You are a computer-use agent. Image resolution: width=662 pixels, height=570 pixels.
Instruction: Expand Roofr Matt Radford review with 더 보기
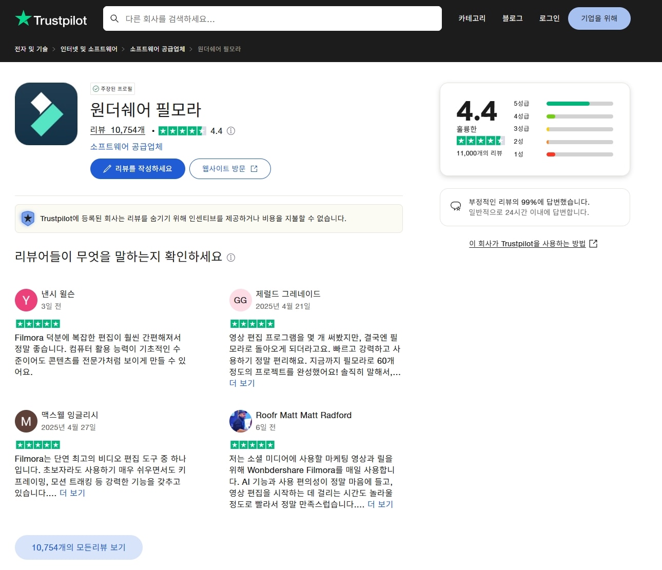click(380, 504)
